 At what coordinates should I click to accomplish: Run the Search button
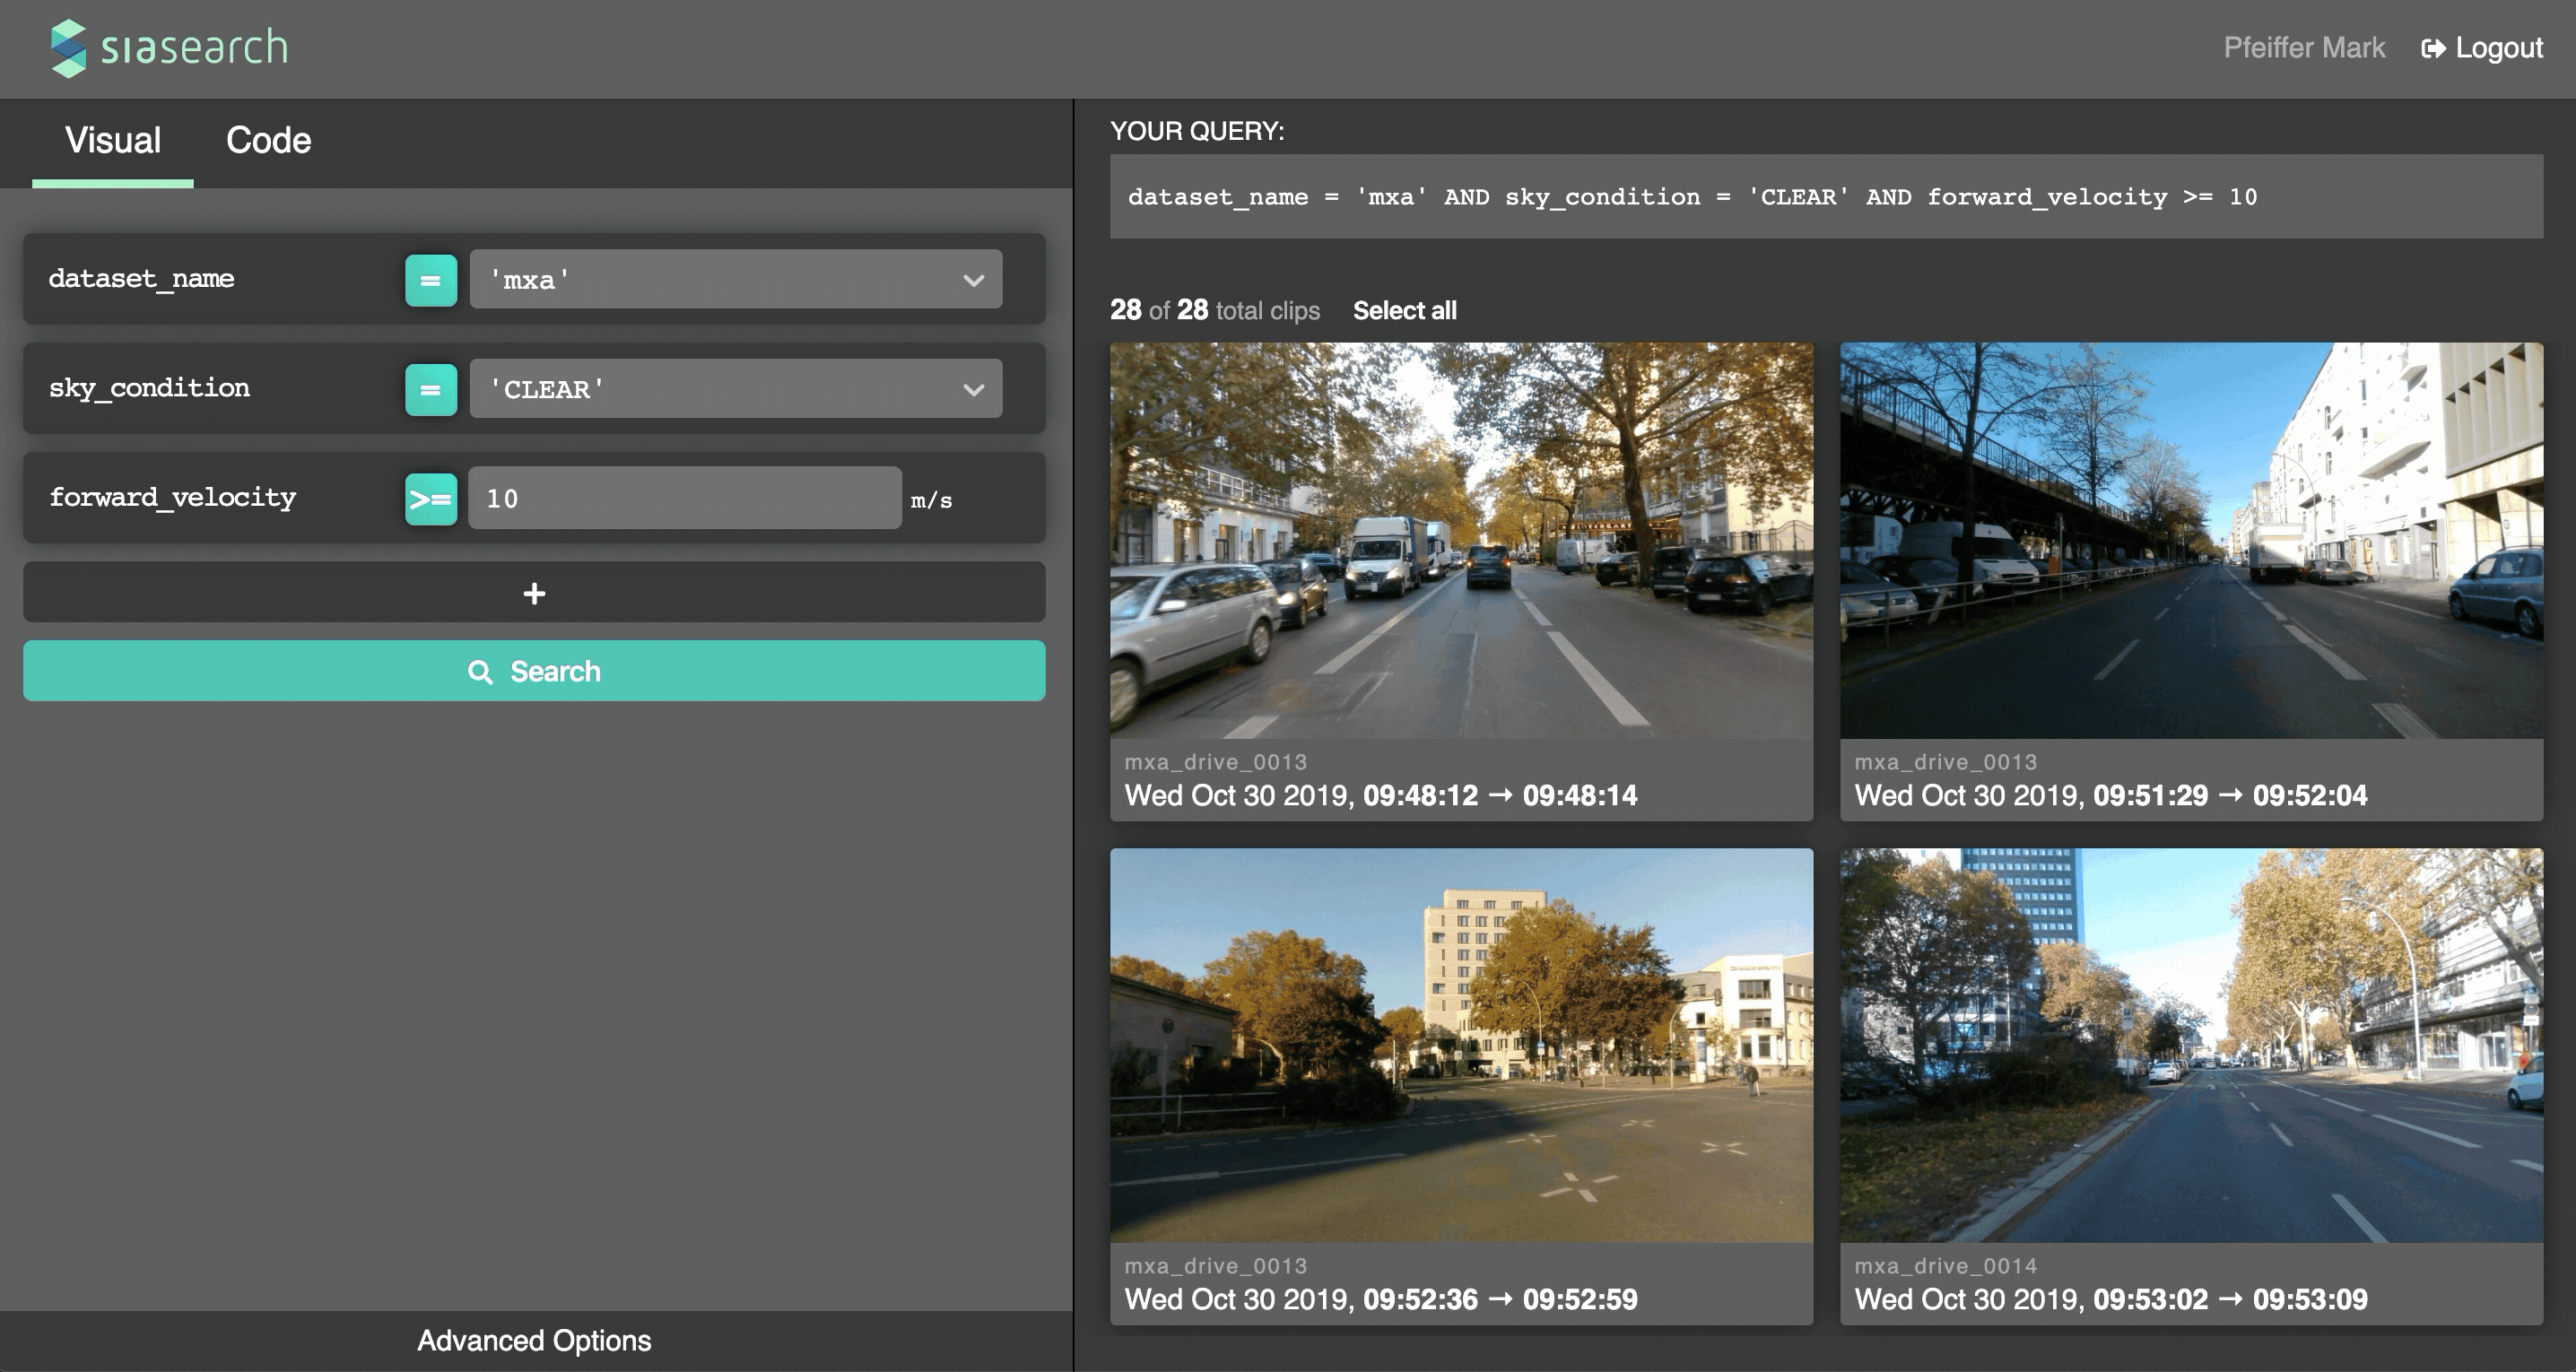pos(534,671)
